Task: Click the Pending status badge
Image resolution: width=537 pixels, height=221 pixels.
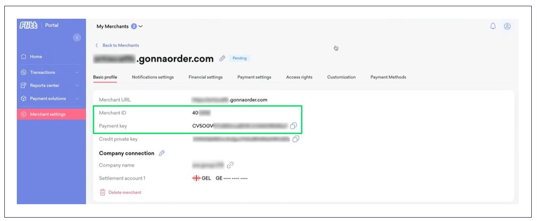Action: click(x=240, y=58)
